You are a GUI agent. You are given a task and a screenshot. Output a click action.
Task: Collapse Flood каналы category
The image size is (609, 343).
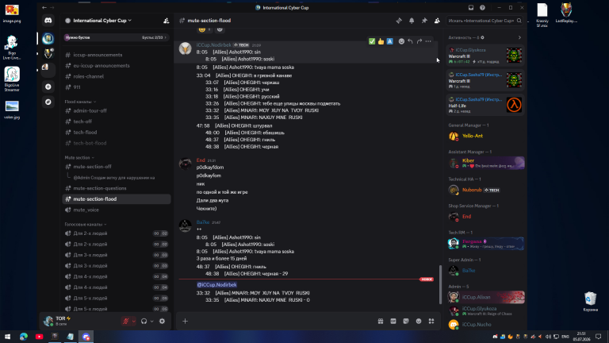pos(80,102)
